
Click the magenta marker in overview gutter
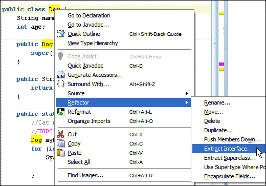coord(221,64)
